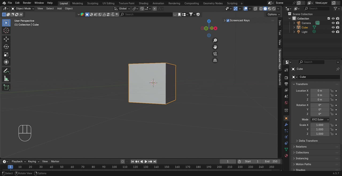Click the Location X value field
Image resolution: width=342 pixels, height=176 pixels.
pyautogui.click(x=320, y=91)
